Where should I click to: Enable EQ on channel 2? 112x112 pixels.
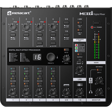pos(26,74)
